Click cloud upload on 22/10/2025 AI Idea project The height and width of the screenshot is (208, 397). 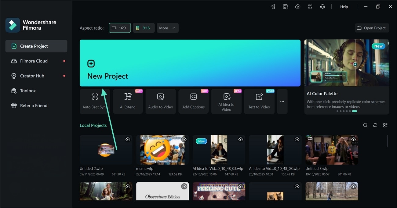point(241,139)
